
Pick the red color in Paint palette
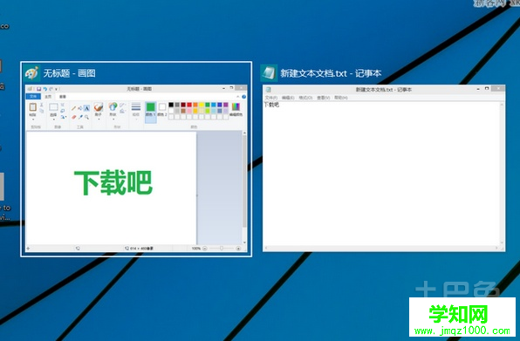point(189,105)
